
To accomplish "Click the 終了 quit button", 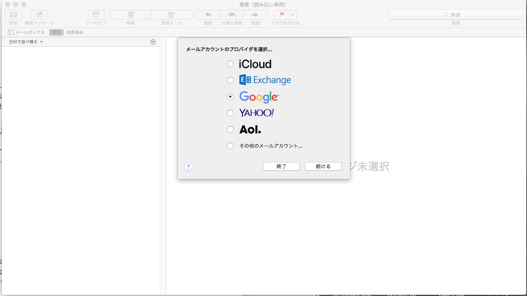I will pyautogui.click(x=282, y=167).
